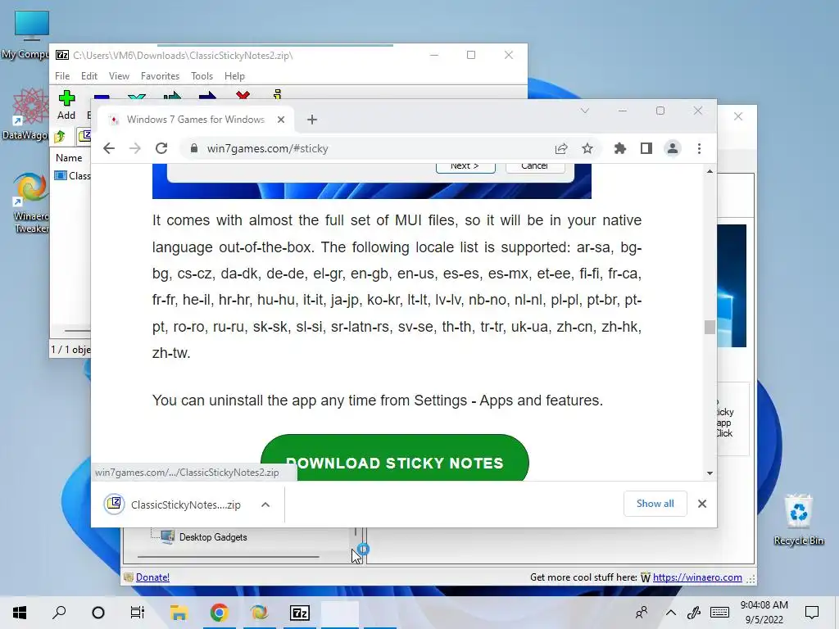Viewport: 839px width, 629px height.
Task: Click taskbar clock showing 9:04:08 AM
Action: [764, 613]
